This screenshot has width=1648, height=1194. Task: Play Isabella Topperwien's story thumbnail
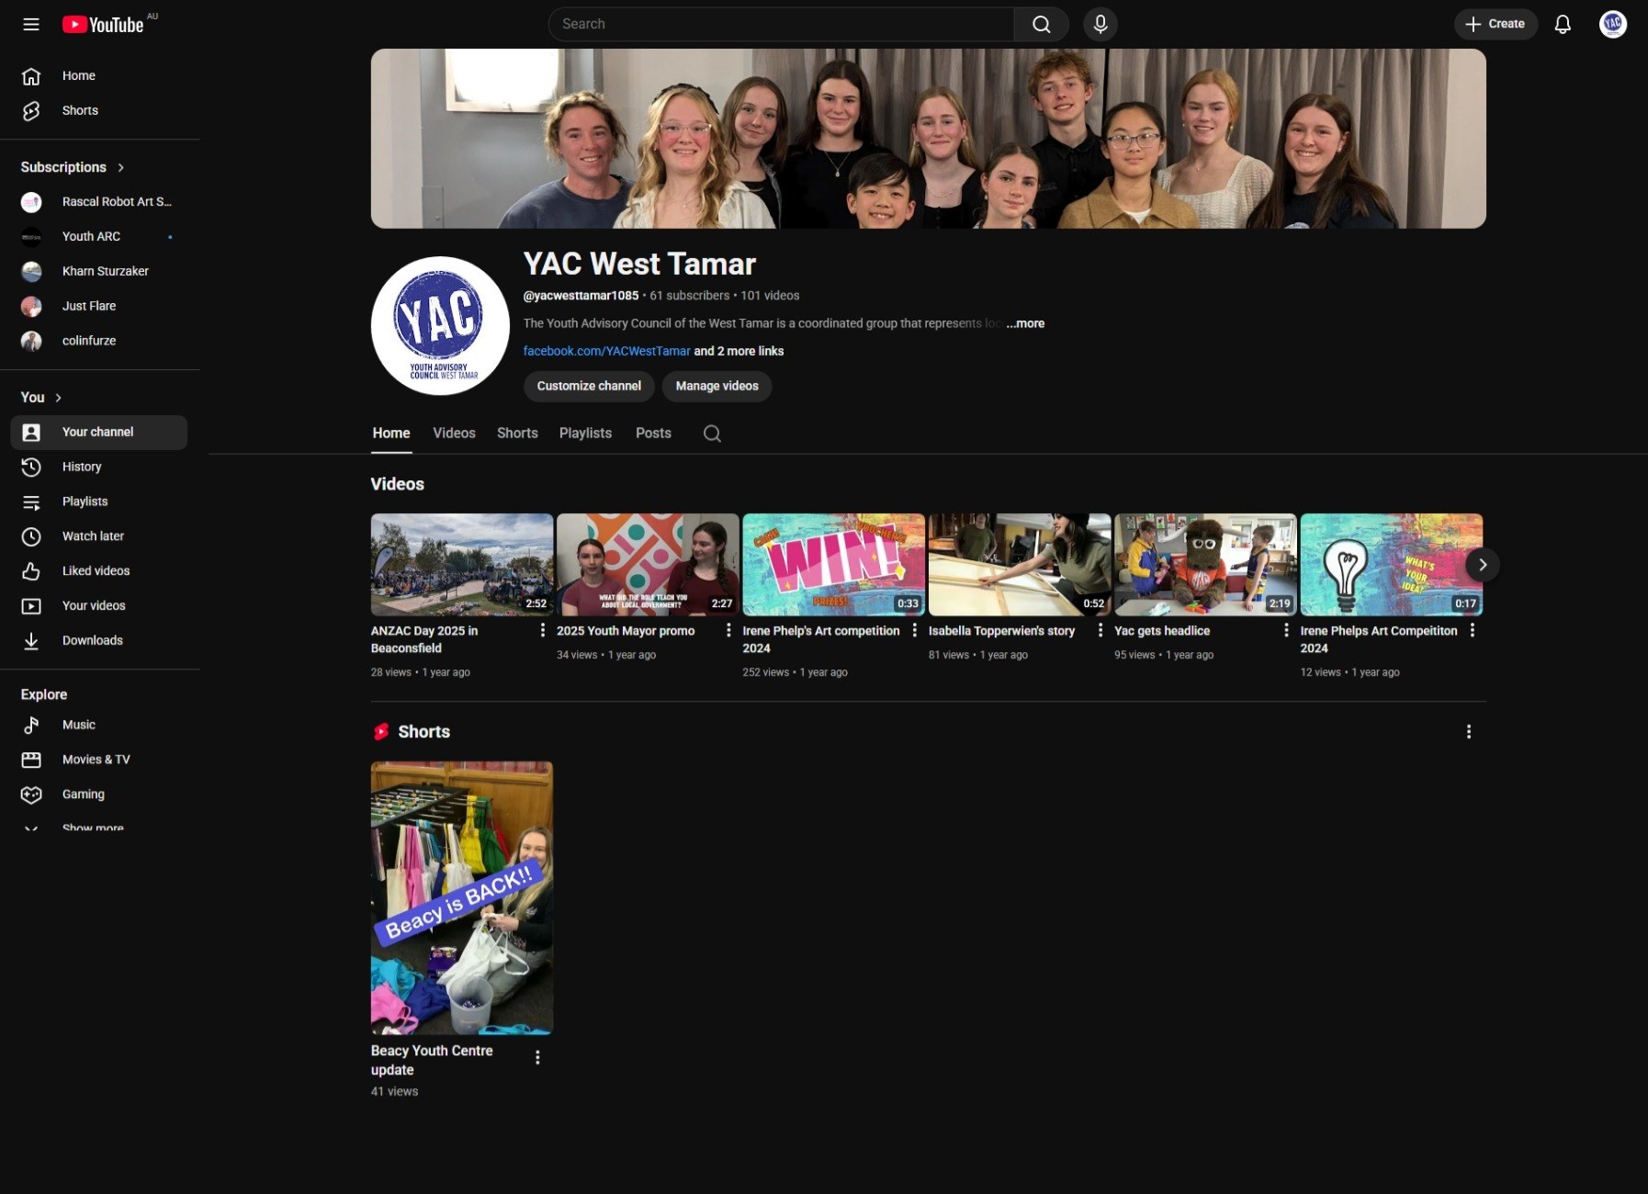(1020, 565)
